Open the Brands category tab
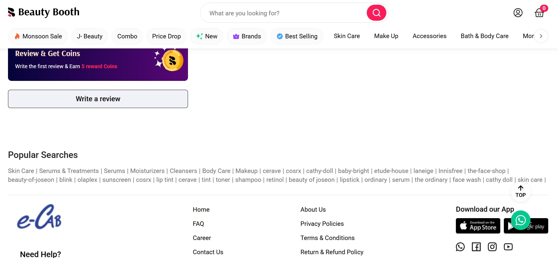 pyautogui.click(x=247, y=36)
